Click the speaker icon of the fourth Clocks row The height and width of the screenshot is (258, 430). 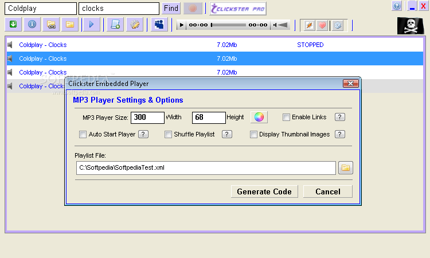coord(10,86)
